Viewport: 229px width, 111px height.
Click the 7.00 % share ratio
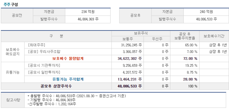(x=192, y=52)
